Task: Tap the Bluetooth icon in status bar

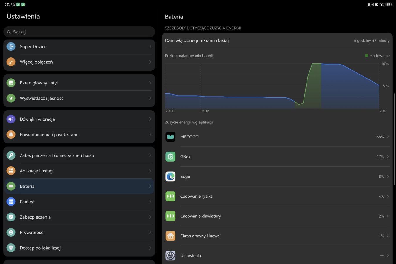Action: 373,4
